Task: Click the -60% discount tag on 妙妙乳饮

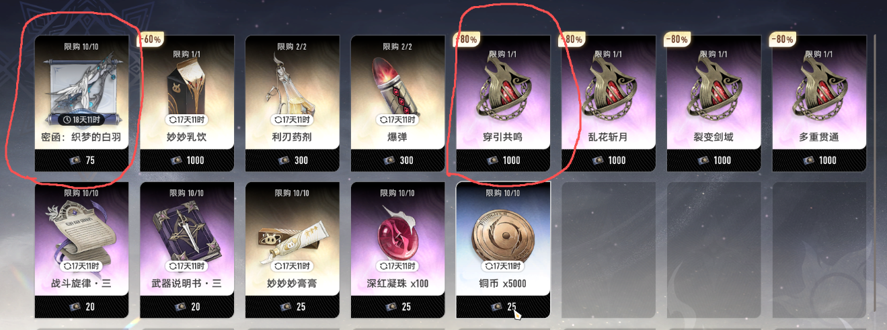Action: tap(151, 39)
